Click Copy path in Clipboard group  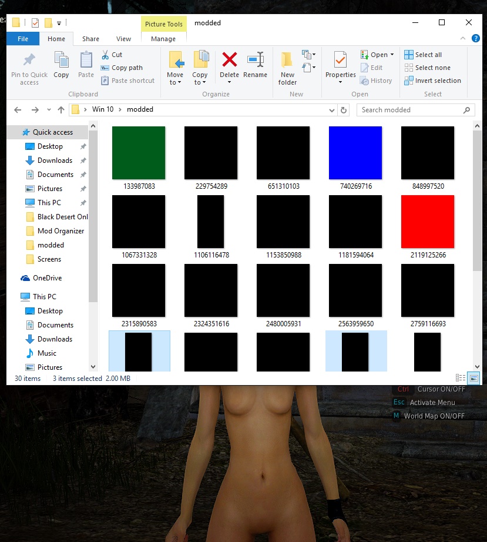tap(122, 68)
